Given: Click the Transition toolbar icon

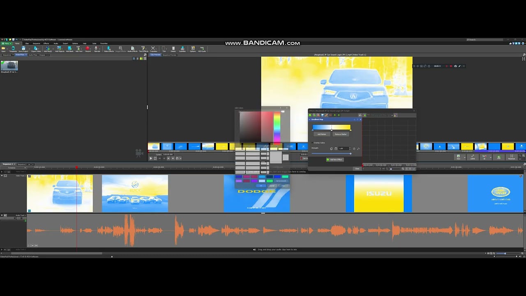Looking at the screenshot, I should (154, 49).
